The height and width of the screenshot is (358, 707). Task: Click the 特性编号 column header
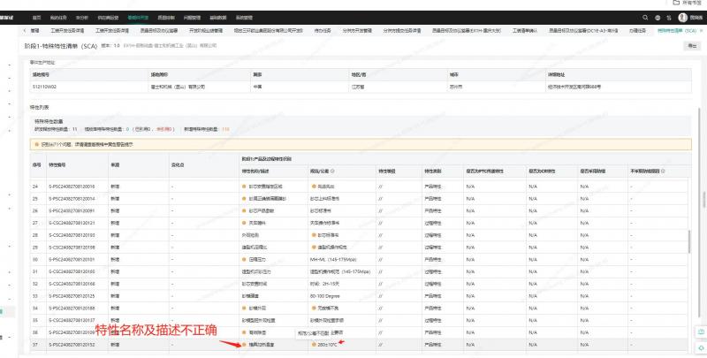[57, 165]
